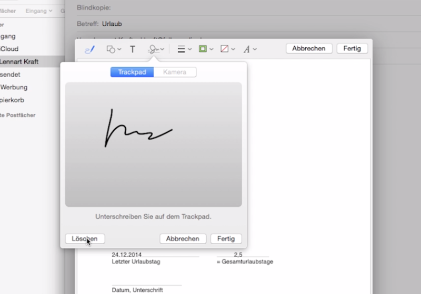Select the Text tool

133,49
